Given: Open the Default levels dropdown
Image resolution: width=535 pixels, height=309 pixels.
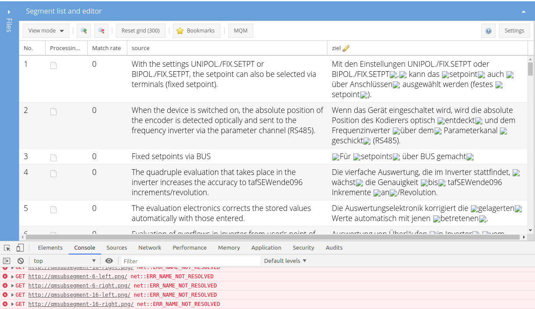Looking at the screenshot, I should (x=285, y=261).
